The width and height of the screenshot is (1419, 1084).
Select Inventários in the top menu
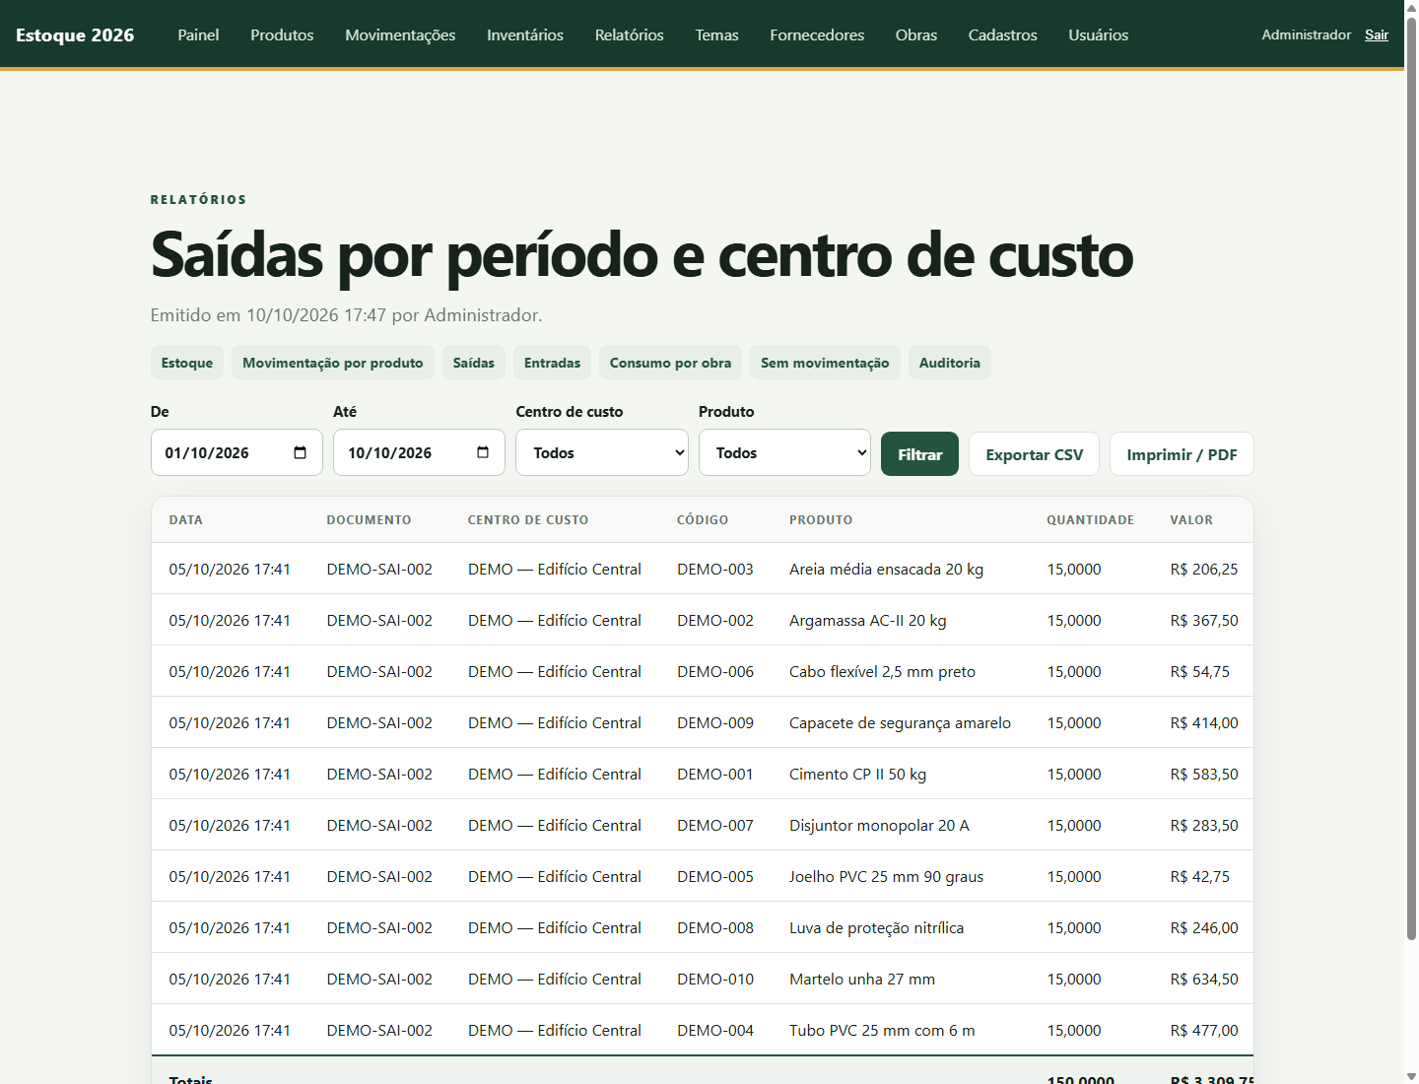[525, 34]
